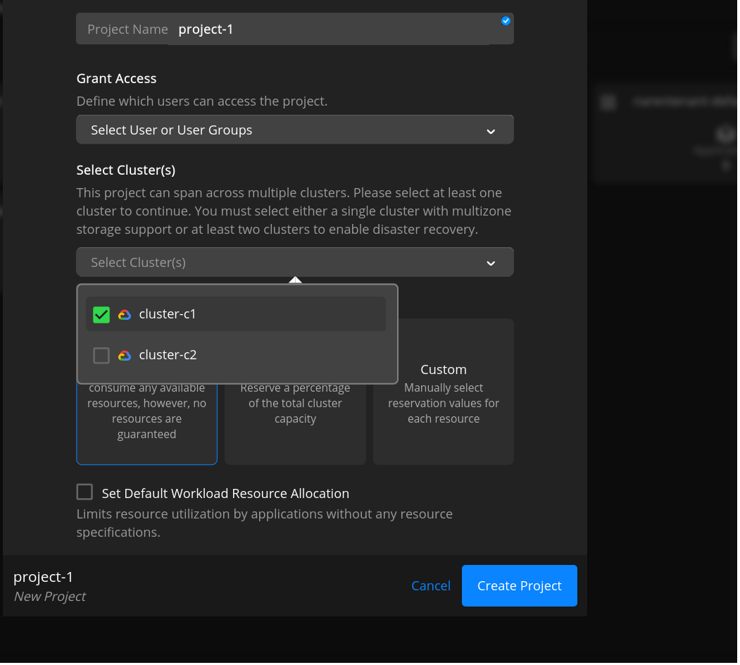The height and width of the screenshot is (665, 740).
Task: Click chevron arrow on cluster dropdown
Action: pos(491,264)
